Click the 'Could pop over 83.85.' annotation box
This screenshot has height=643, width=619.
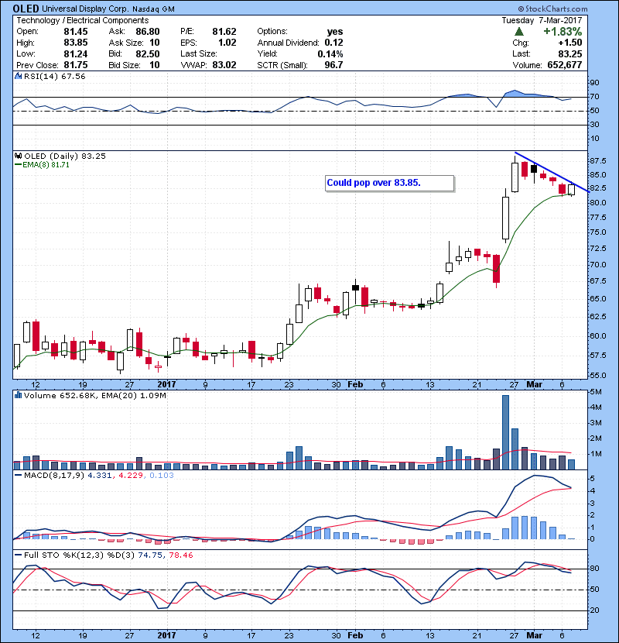pos(390,183)
